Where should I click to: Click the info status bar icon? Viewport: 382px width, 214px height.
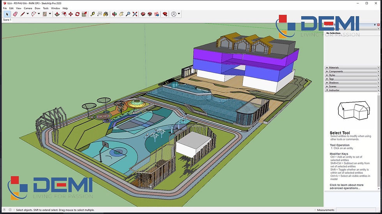pyautogui.click(x=10, y=210)
